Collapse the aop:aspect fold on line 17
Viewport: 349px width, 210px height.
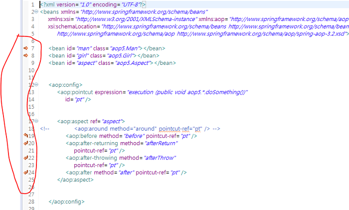[x=36, y=121]
